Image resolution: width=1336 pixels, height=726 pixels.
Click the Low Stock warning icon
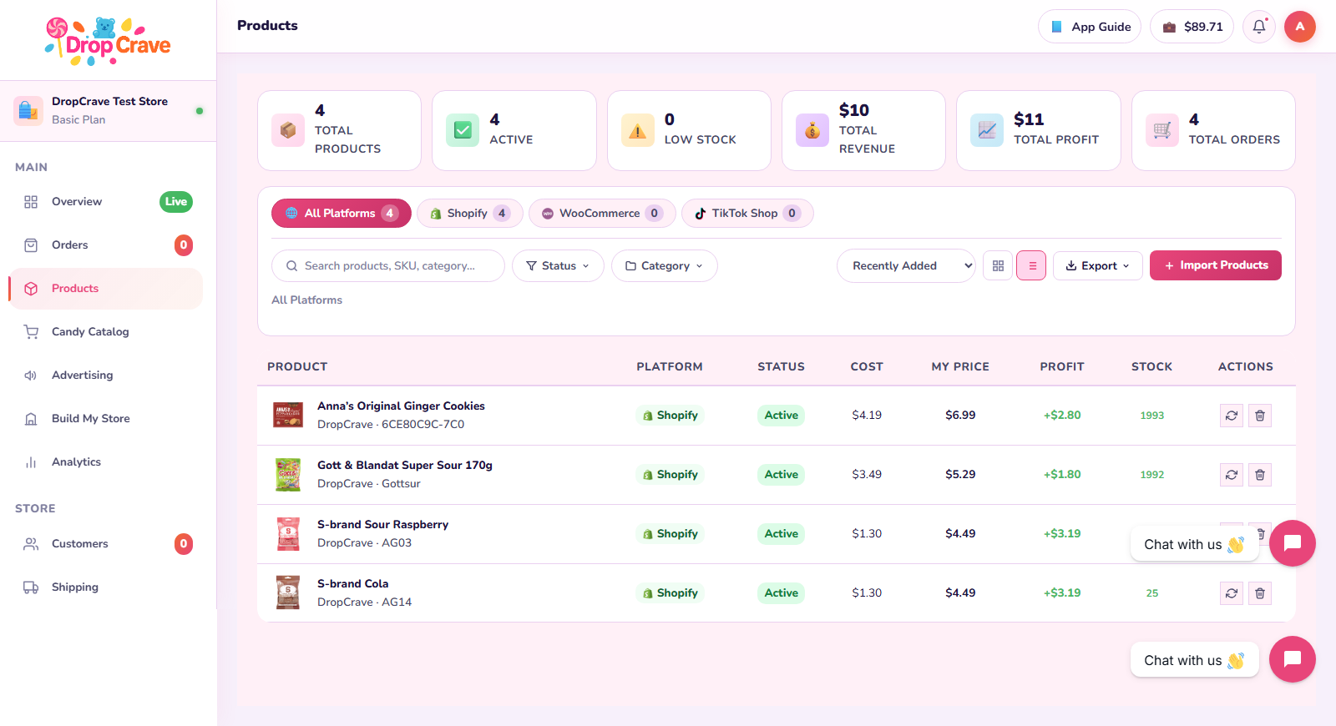pyautogui.click(x=638, y=130)
